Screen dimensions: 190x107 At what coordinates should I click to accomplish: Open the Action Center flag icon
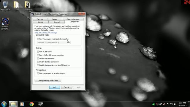pos(168,104)
